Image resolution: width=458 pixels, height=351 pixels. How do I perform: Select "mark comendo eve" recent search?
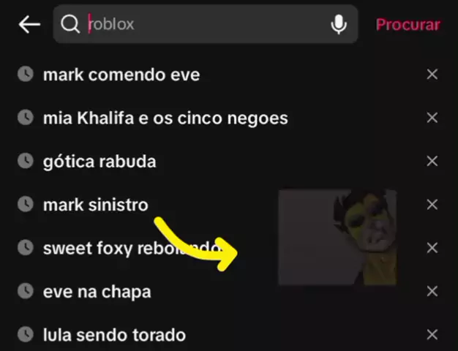click(121, 75)
